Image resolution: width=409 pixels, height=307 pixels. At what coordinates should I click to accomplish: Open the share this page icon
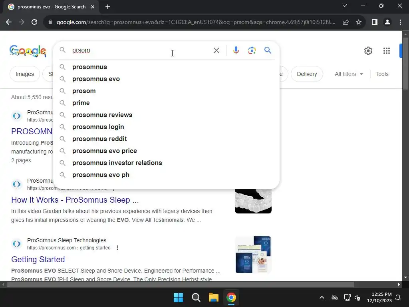click(346, 22)
